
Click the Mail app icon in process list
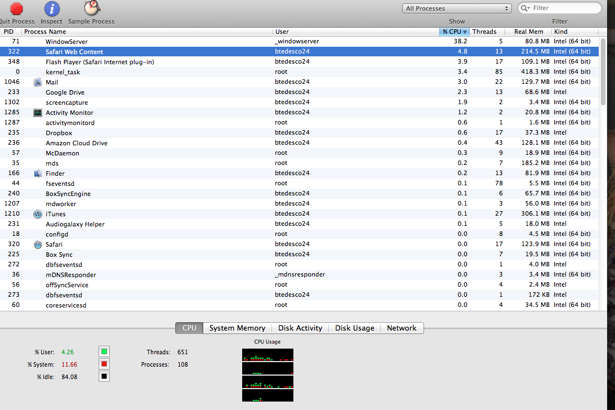[38, 82]
